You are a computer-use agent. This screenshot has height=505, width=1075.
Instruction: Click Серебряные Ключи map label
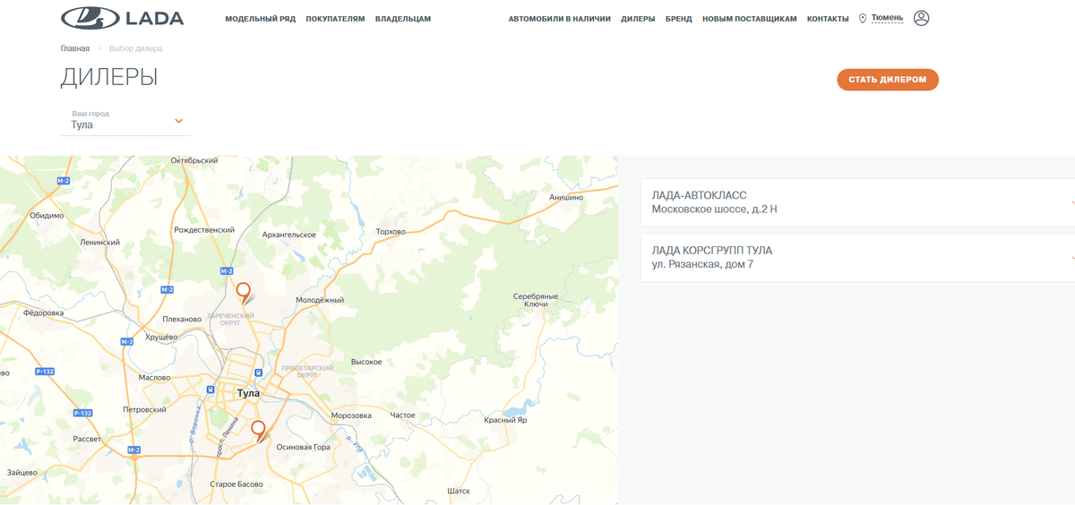pos(536,300)
